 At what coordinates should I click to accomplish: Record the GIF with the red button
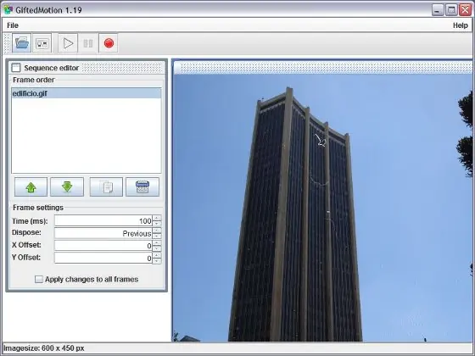point(109,43)
